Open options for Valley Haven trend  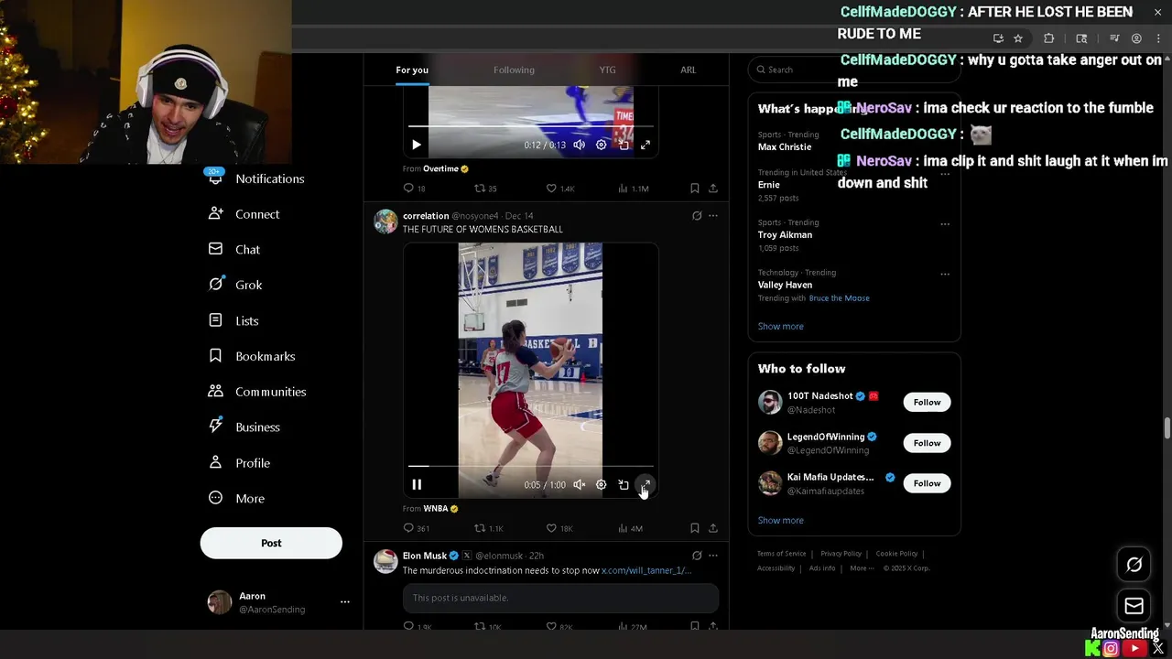pyautogui.click(x=945, y=274)
